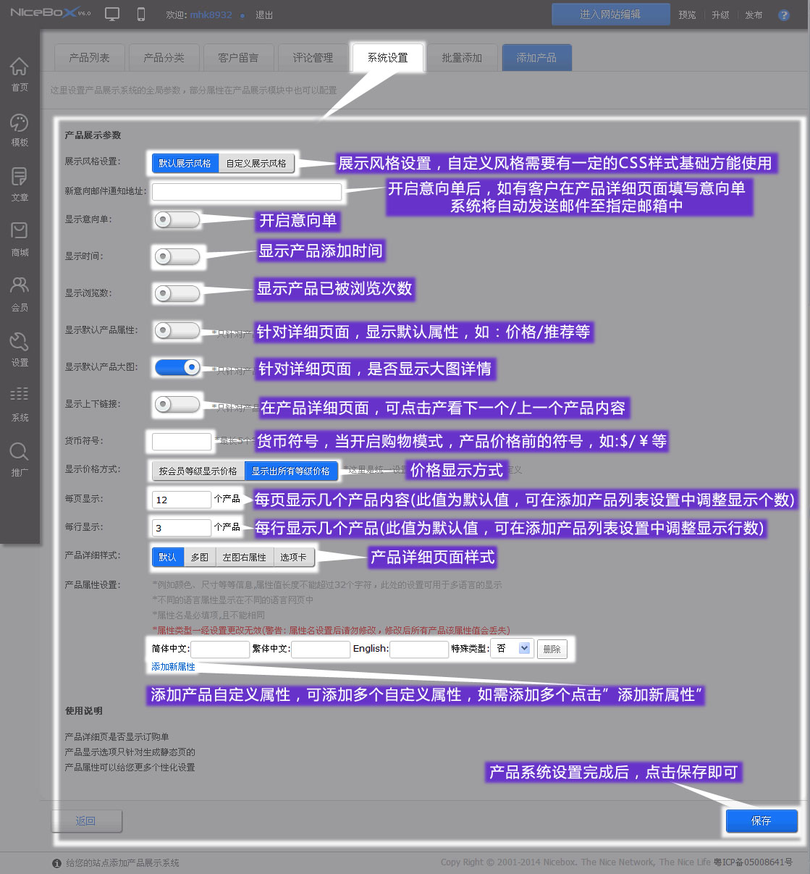Expand the 特殊类型 dropdown
The image size is (810, 874).
[524, 649]
